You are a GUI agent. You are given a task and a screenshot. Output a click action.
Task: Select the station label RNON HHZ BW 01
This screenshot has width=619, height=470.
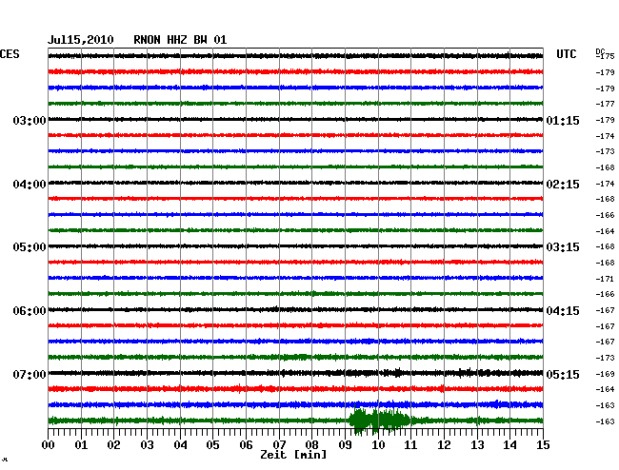pos(180,40)
